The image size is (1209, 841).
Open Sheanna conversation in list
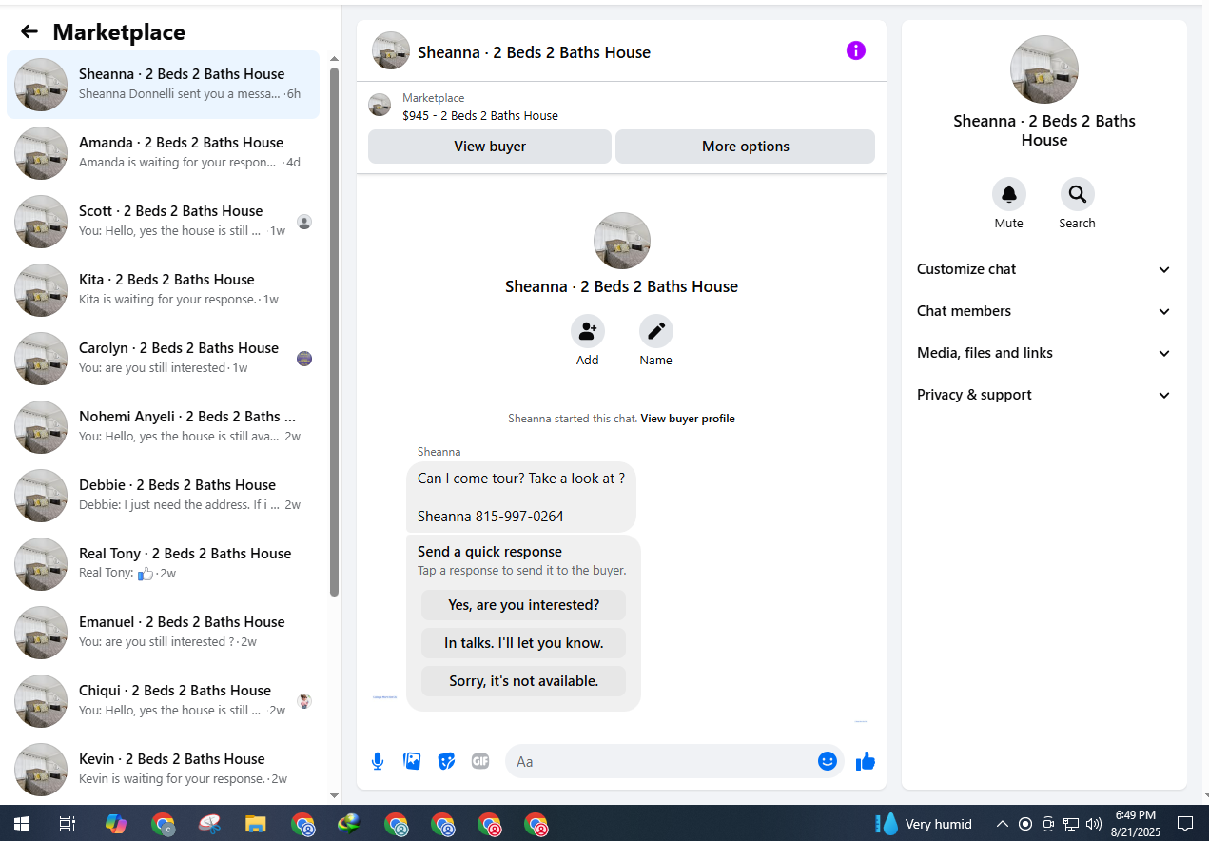pyautogui.click(x=164, y=85)
